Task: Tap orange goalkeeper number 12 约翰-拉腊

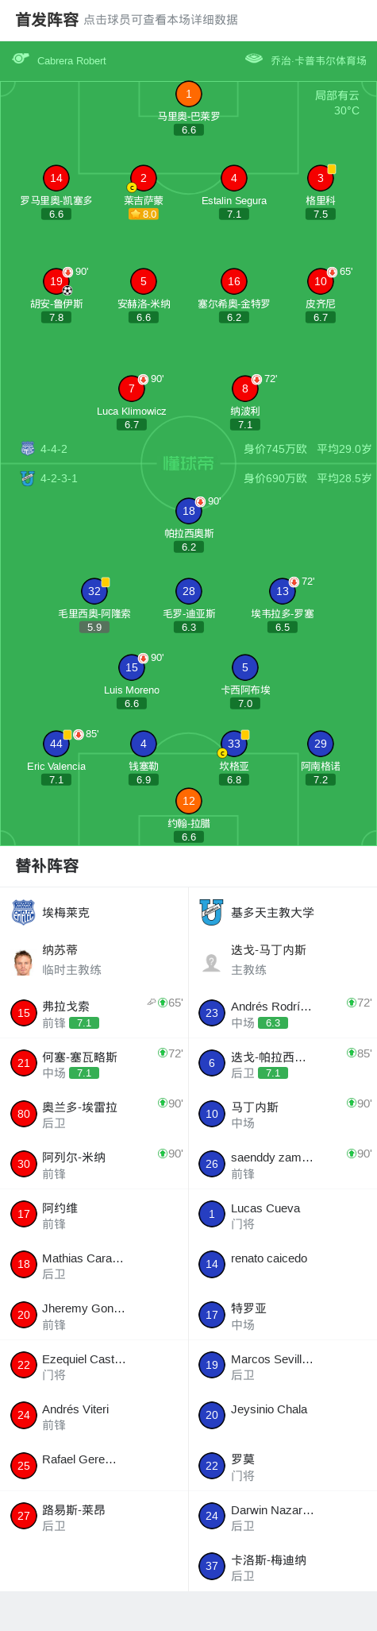Action: click(x=189, y=801)
